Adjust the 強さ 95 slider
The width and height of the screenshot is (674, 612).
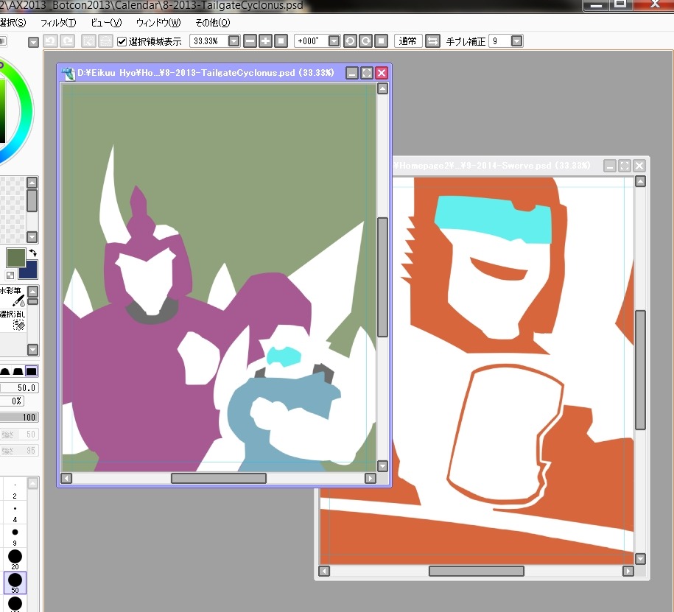tap(19, 451)
